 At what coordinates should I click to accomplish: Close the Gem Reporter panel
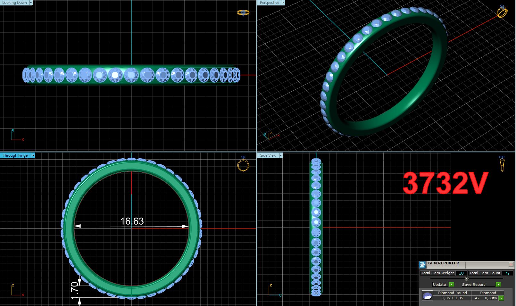(511, 265)
